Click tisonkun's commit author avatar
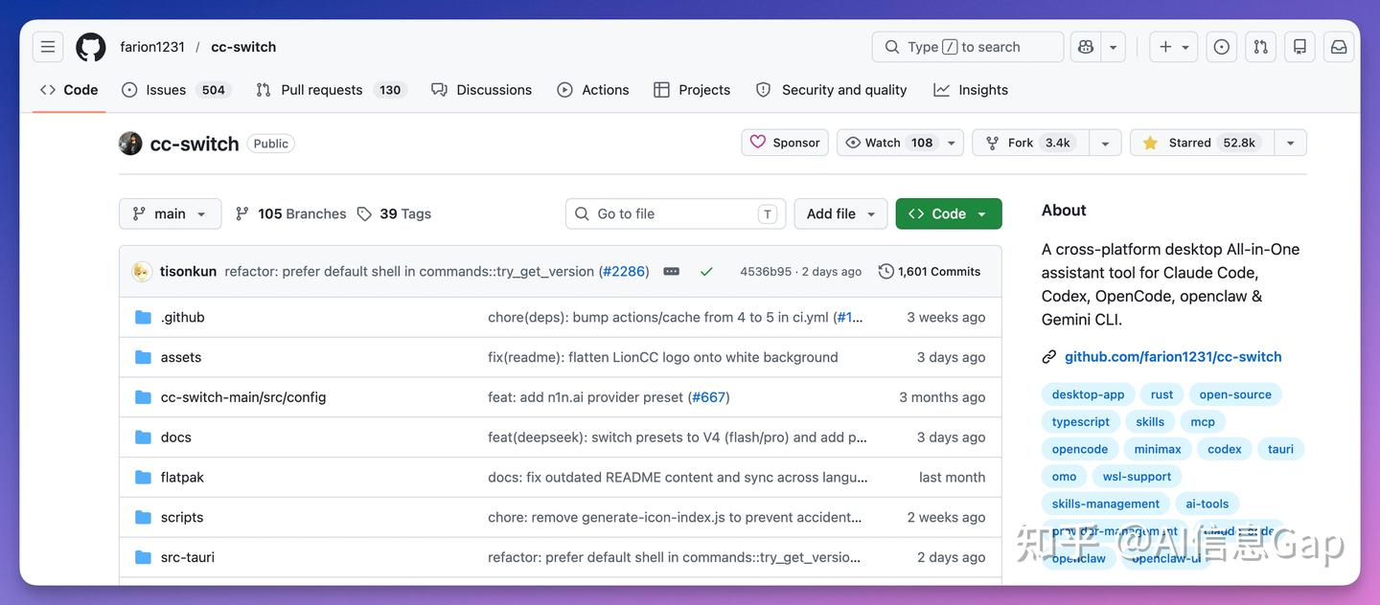Viewport: 1380px width, 605px height. click(142, 271)
